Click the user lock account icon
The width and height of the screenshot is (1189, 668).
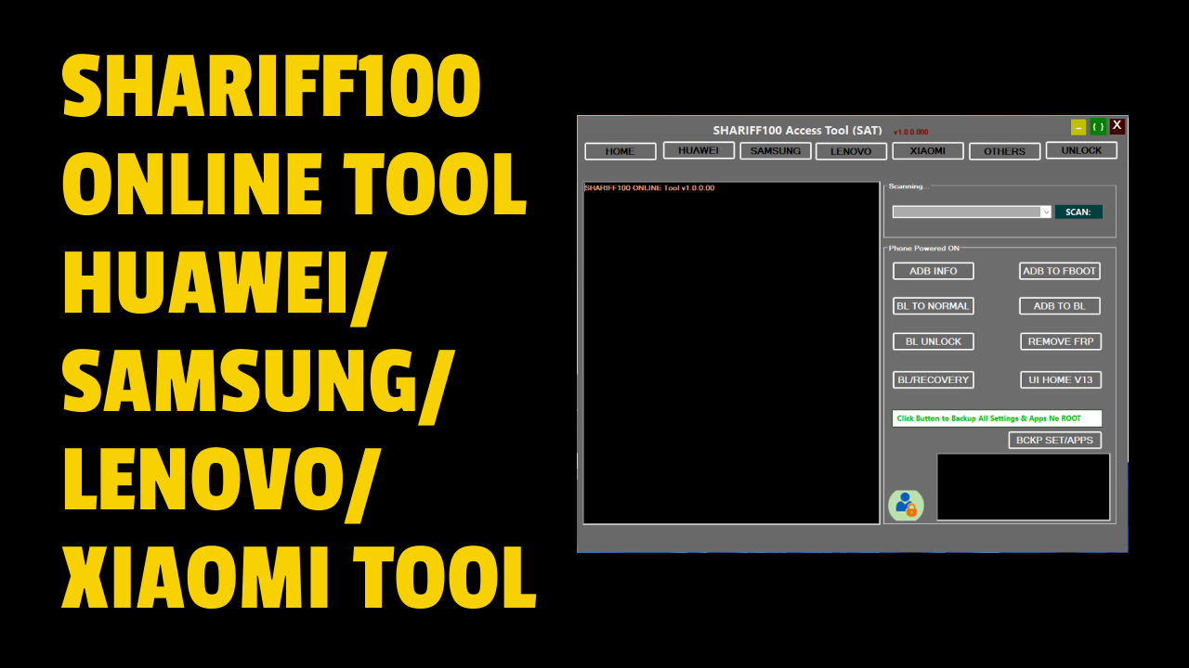pos(906,505)
